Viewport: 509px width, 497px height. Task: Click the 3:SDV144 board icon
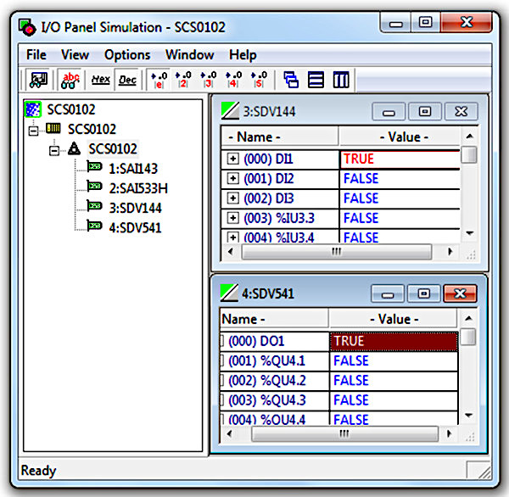(x=94, y=205)
